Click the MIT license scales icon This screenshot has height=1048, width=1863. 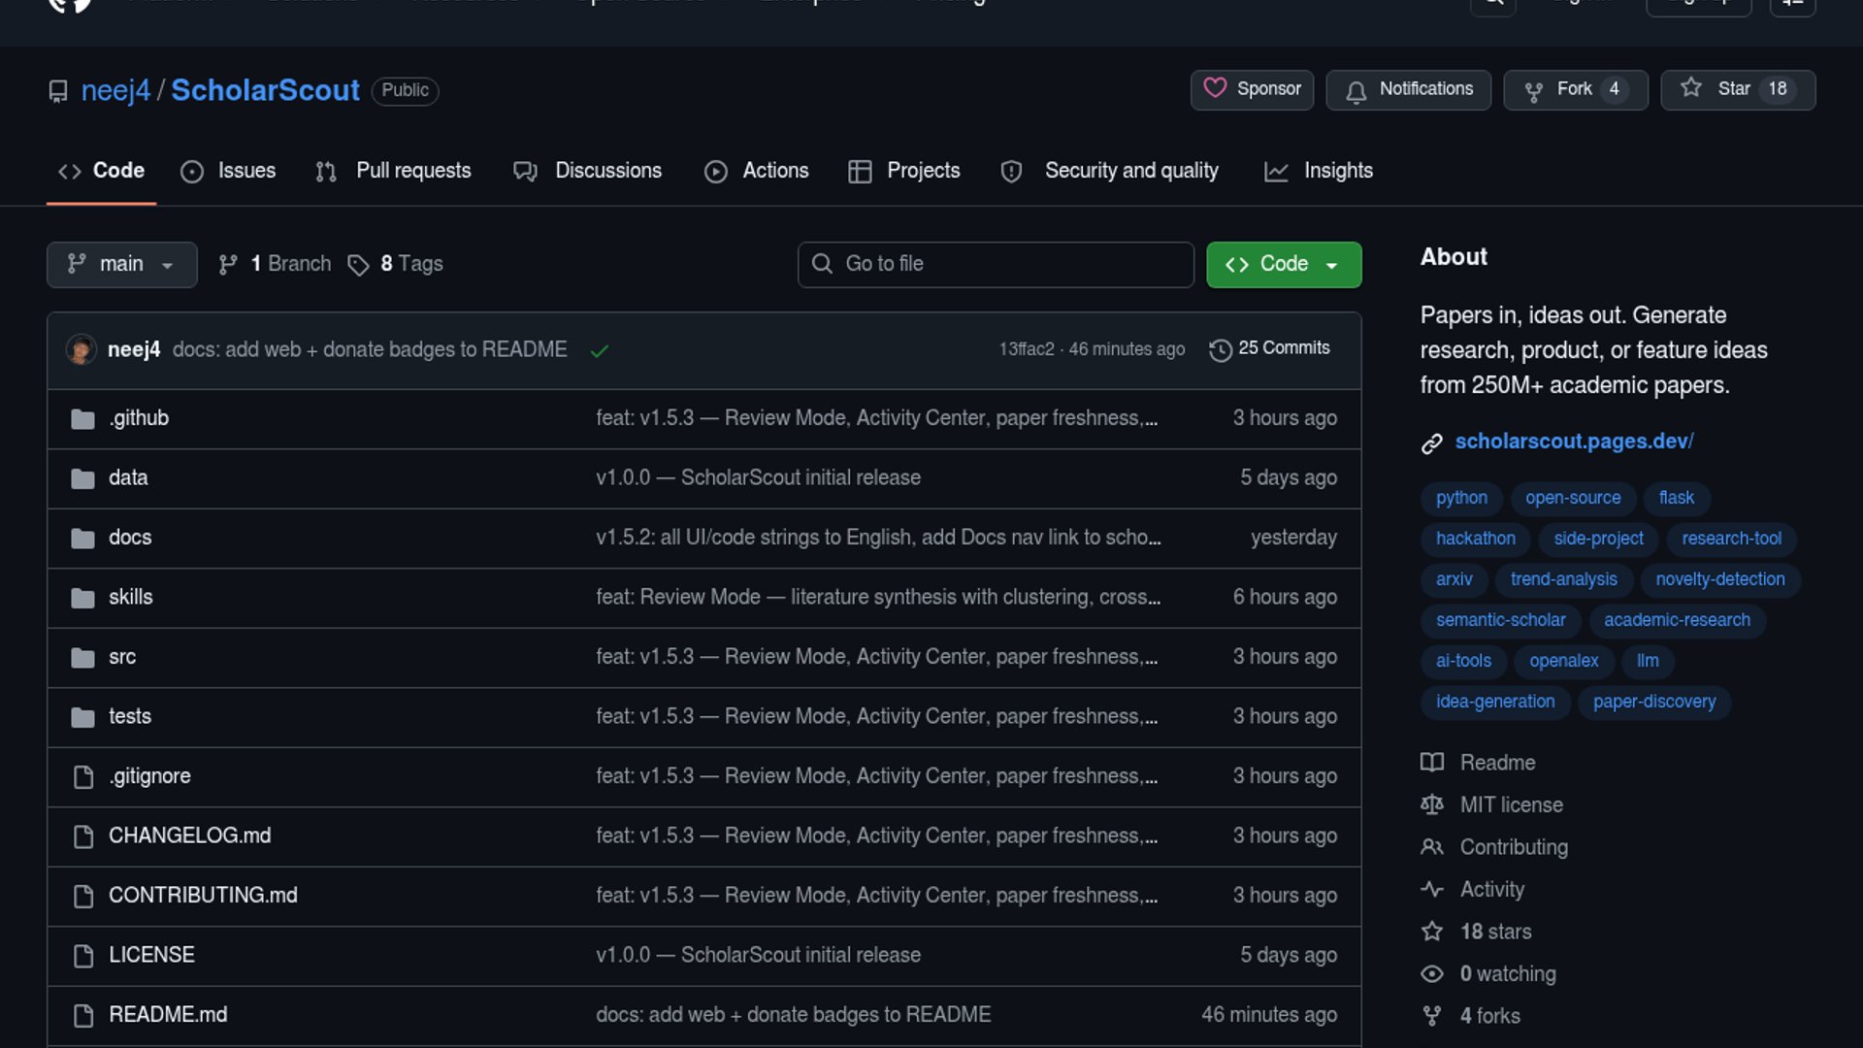click(x=1432, y=804)
